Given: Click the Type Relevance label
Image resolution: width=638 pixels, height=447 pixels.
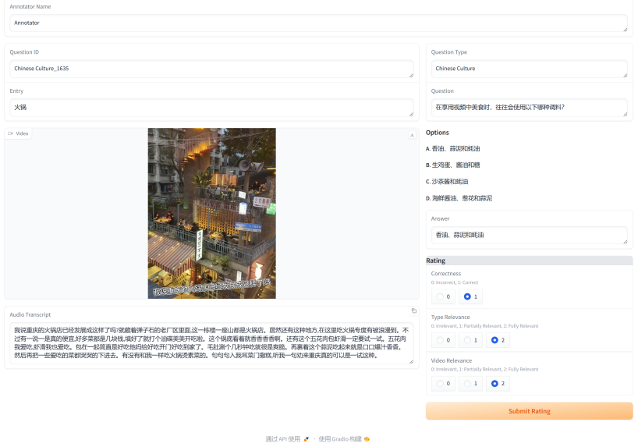Looking at the screenshot, I should pos(451,318).
